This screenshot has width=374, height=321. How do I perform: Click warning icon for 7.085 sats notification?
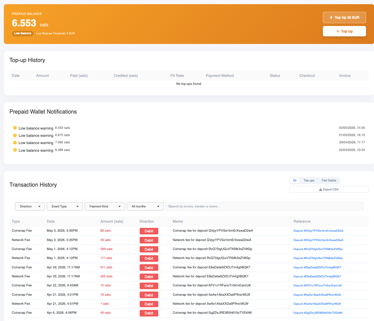(x=15, y=142)
